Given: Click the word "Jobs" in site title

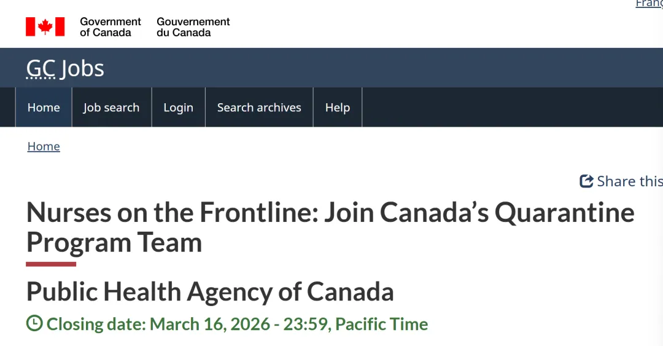Looking at the screenshot, I should pos(82,68).
